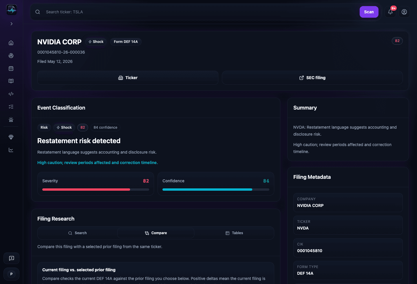Click the Shock badge next to NVIDIA CORP

[x=96, y=42]
